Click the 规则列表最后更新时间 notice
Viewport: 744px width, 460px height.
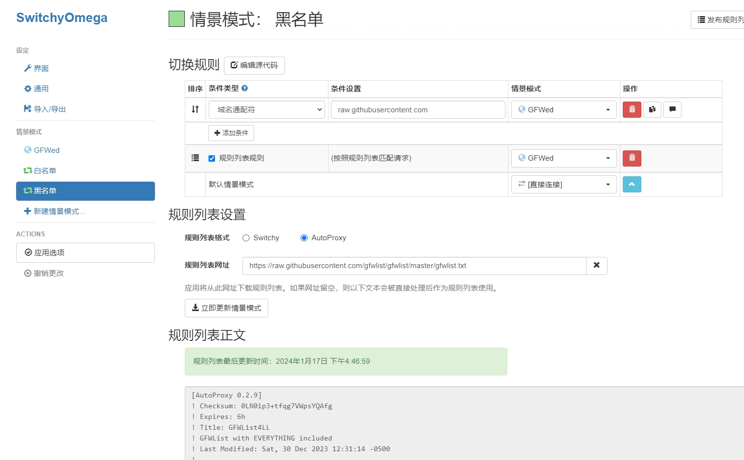click(x=346, y=361)
